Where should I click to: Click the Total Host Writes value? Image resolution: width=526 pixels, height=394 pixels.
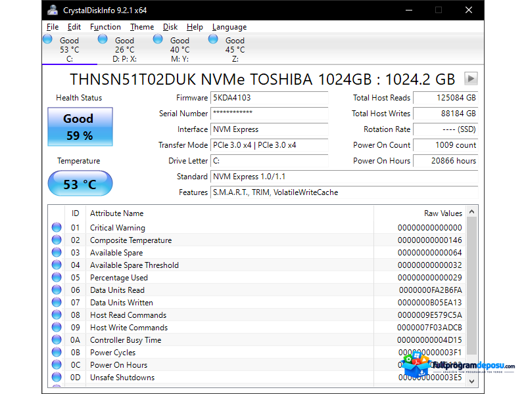click(x=446, y=114)
